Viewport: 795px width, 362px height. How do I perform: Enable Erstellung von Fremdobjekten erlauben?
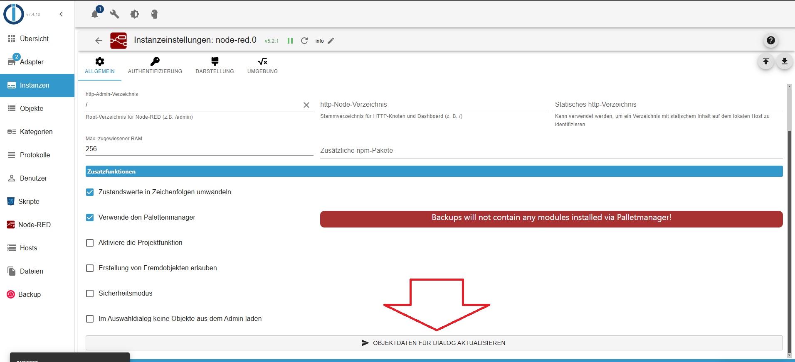pyautogui.click(x=90, y=268)
